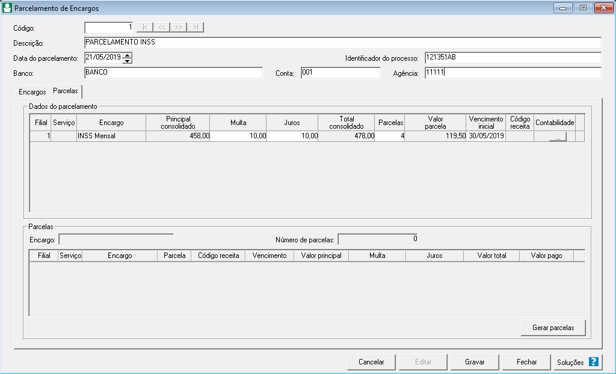The width and height of the screenshot is (616, 374).
Task: Go to last record navigation button
Action: tap(196, 27)
